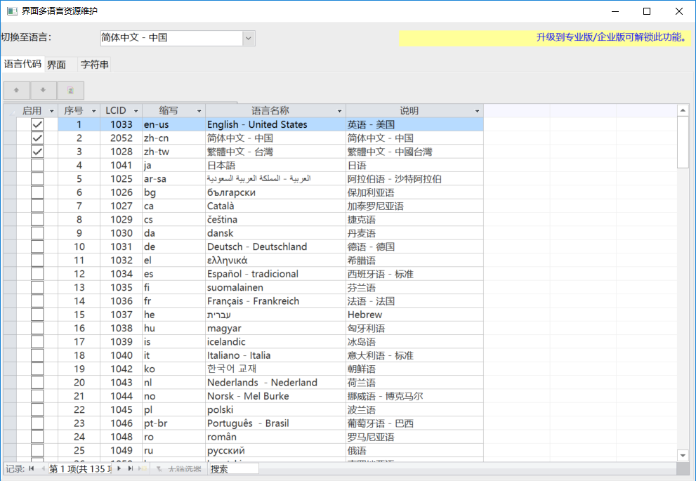Click the upgrade to professional edition banner

tap(544, 38)
